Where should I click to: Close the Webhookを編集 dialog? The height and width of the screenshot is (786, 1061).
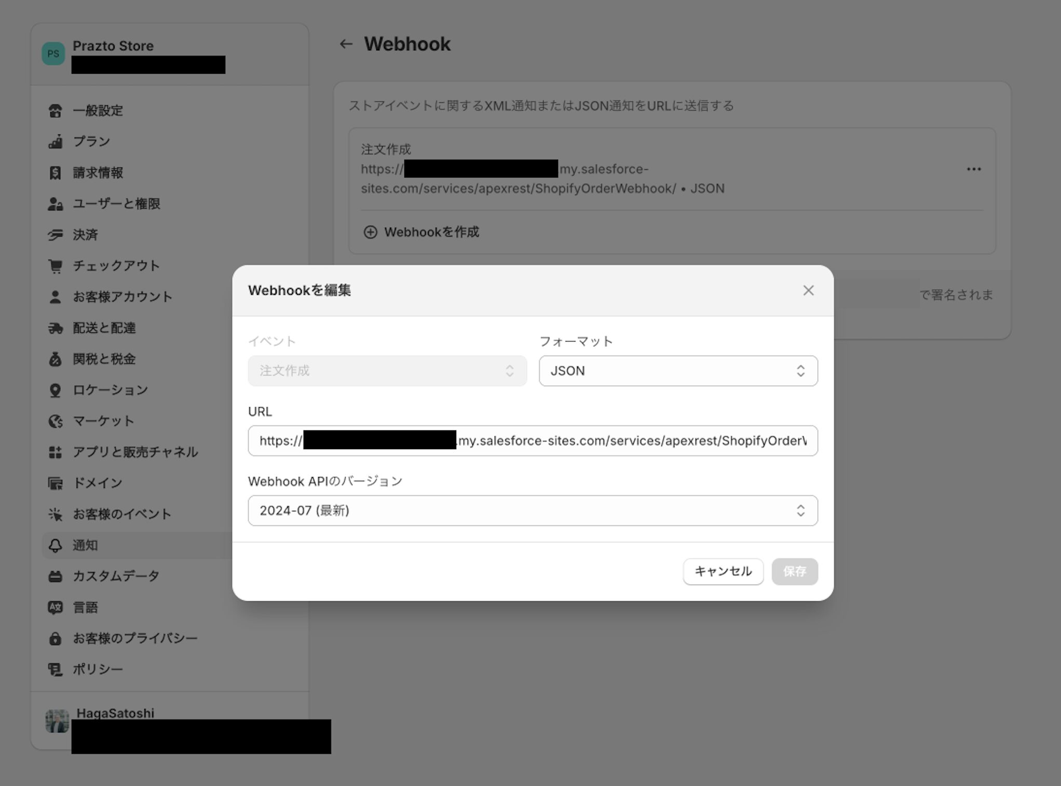coord(808,291)
